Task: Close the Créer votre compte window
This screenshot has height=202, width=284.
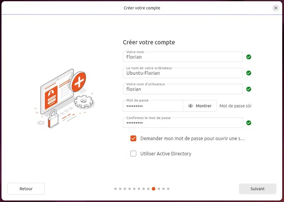Action: tap(276, 8)
